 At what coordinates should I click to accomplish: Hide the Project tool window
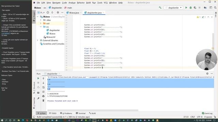62,13
